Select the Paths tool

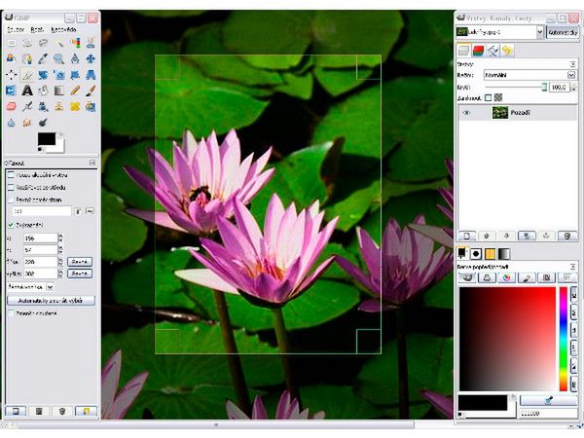coord(27,58)
